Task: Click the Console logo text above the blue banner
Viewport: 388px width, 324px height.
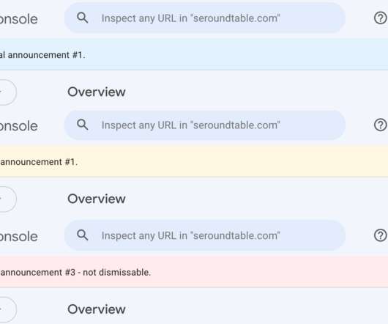Action: [x=19, y=19]
